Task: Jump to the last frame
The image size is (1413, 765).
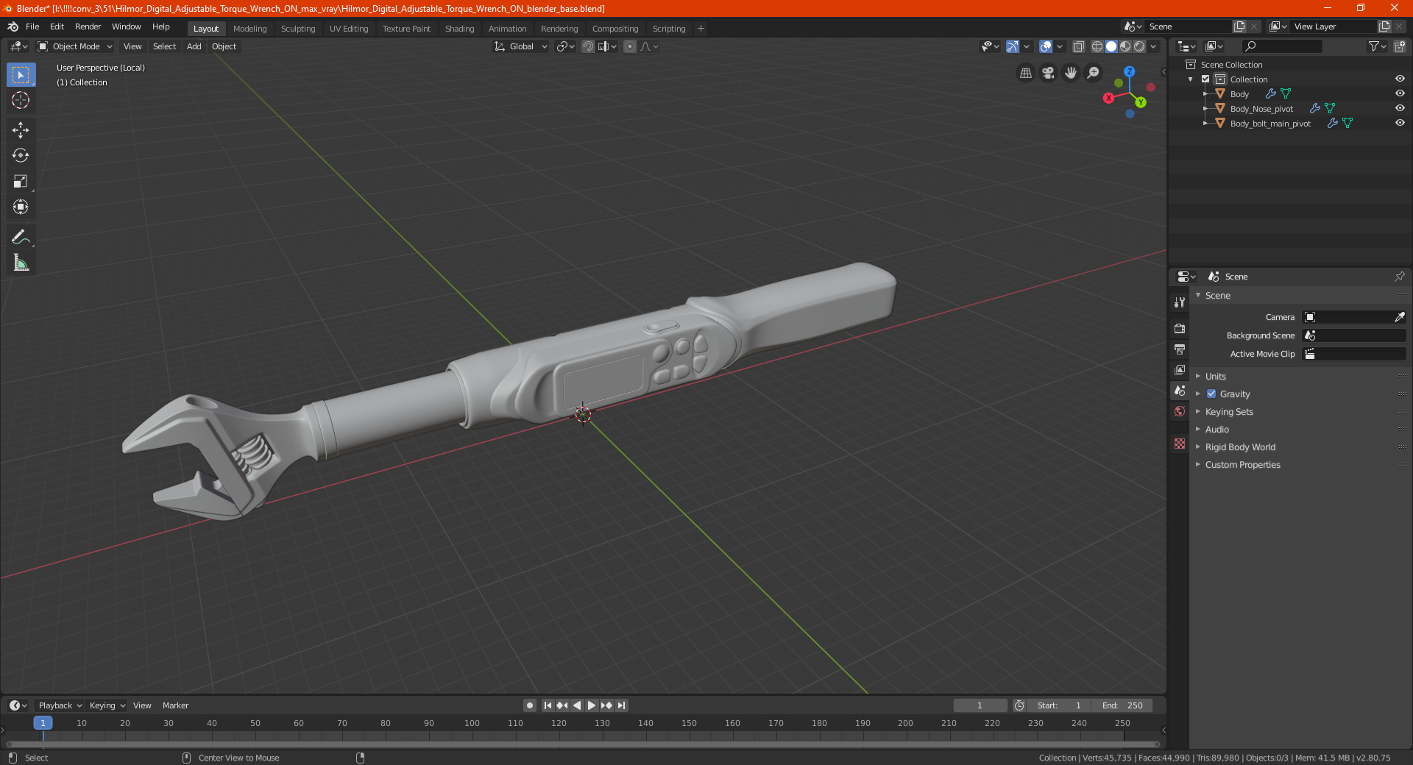Action: coord(621,705)
